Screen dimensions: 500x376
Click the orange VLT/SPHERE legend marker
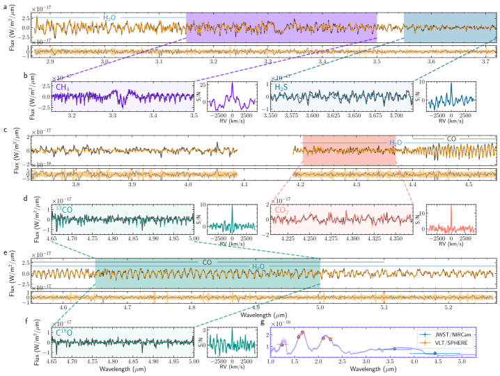click(x=425, y=343)
